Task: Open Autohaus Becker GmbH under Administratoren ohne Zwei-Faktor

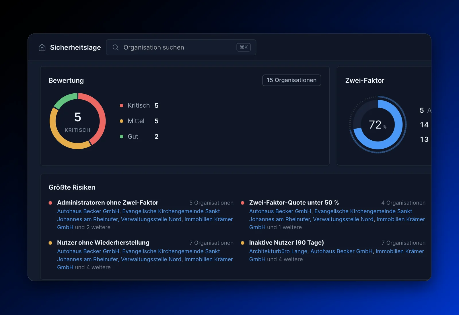Action: click(88, 211)
